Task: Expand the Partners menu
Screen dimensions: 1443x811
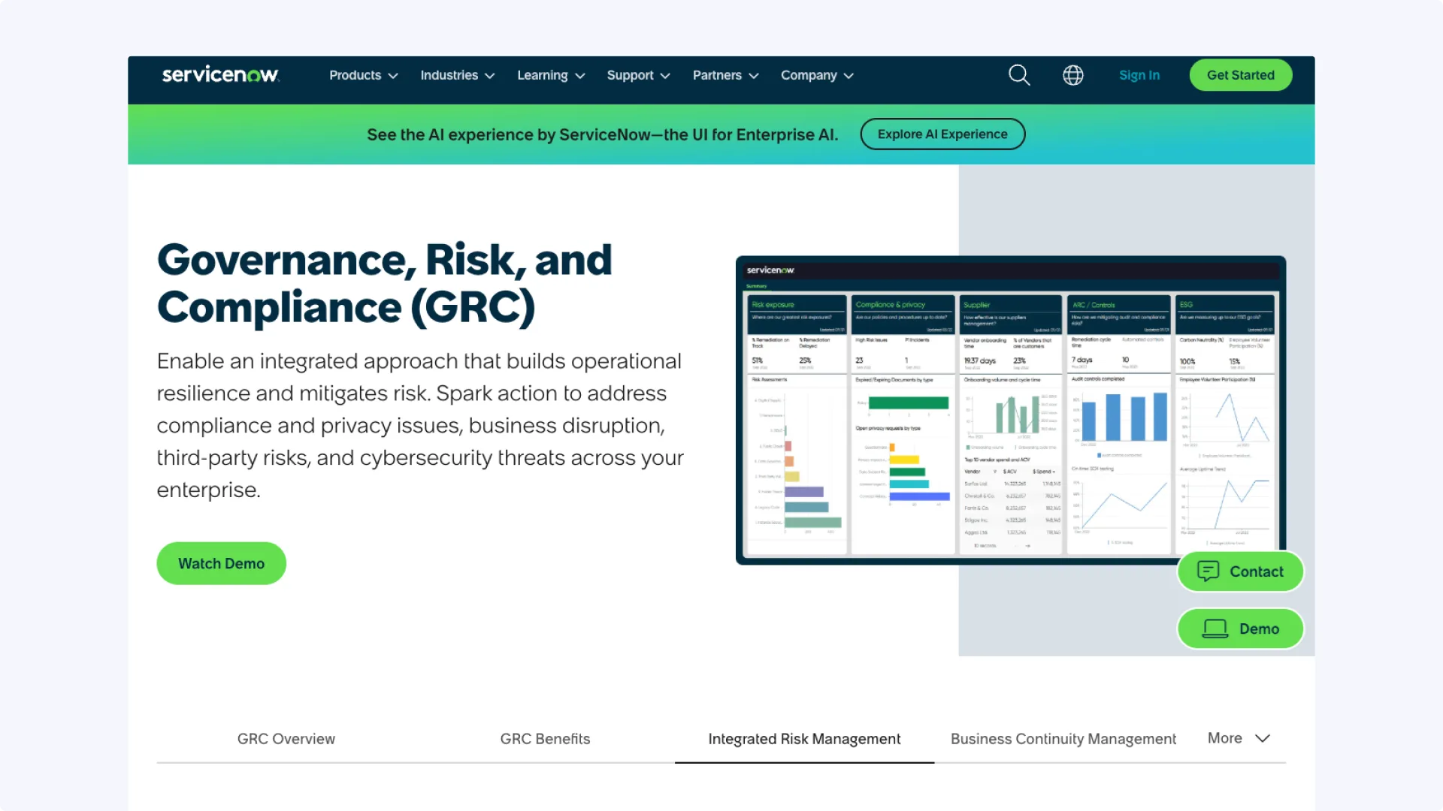Action: [x=725, y=75]
